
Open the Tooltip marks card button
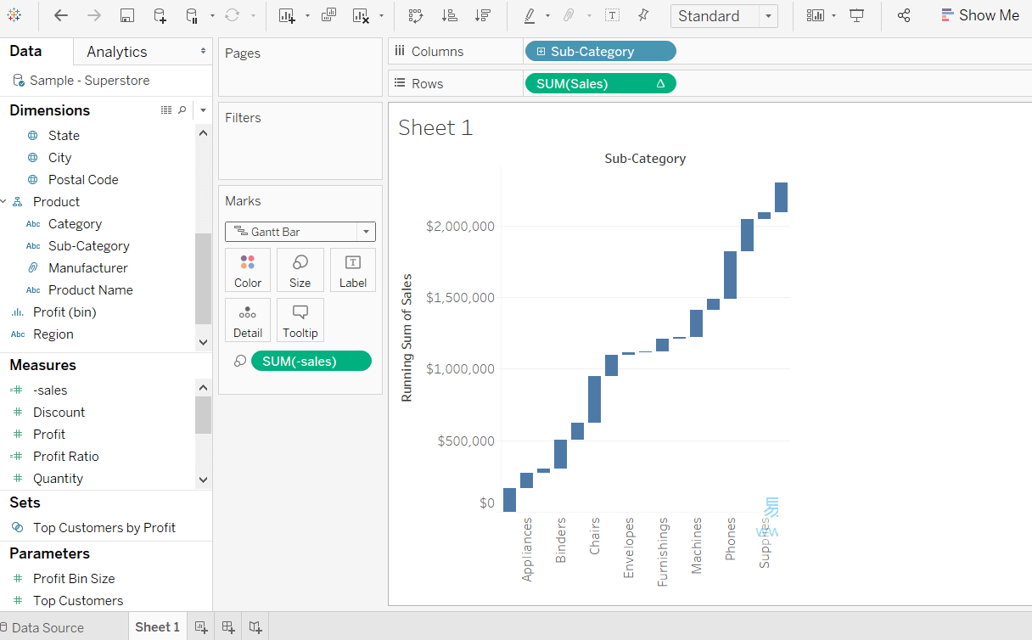pyautogui.click(x=300, y=321)
